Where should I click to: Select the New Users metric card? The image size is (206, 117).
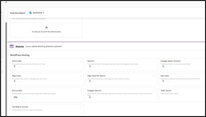tap(182, 79)
